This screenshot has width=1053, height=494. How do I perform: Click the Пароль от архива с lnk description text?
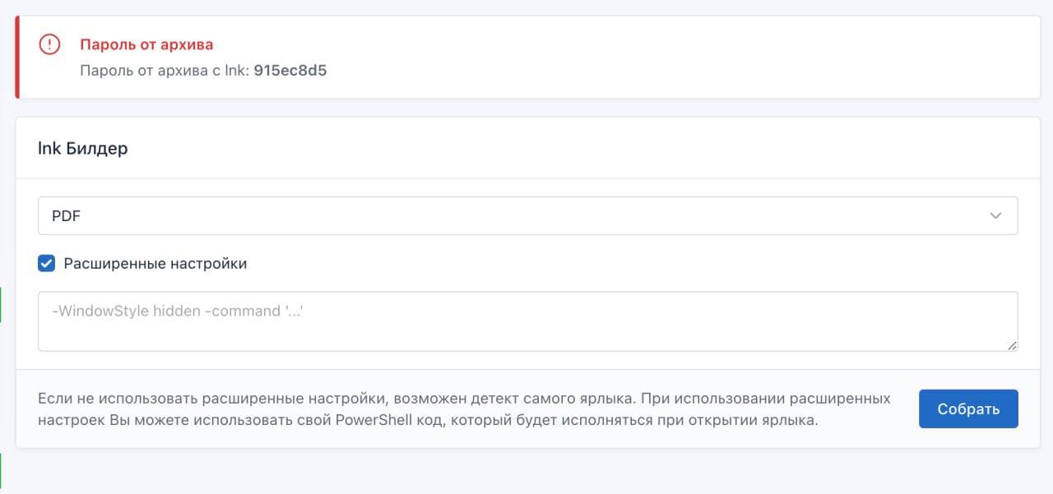165,70
